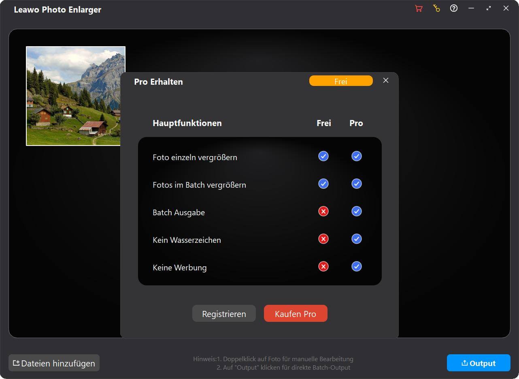Click the Kein Wasserzeichen label
Image resolution: width=519 pixels, height=379 pixels.
coord(187,240)
